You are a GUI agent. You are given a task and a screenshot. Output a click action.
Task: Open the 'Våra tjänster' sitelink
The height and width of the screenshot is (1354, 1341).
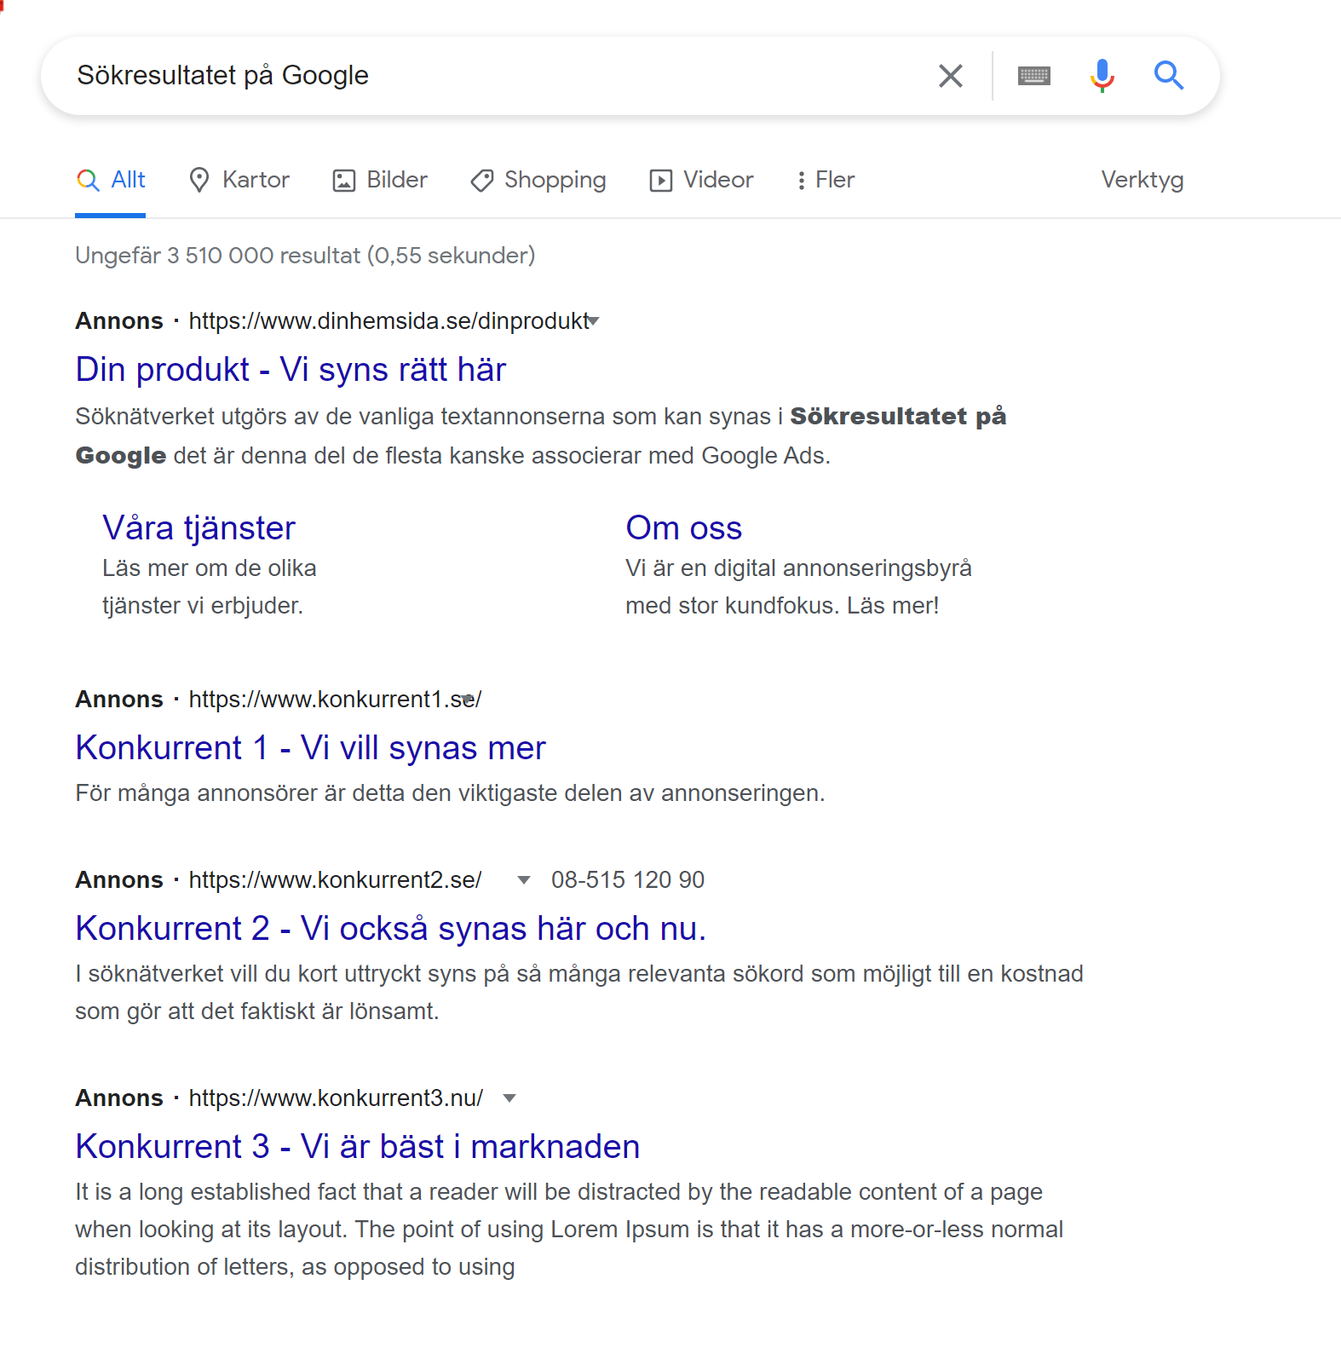click(199, 528)
